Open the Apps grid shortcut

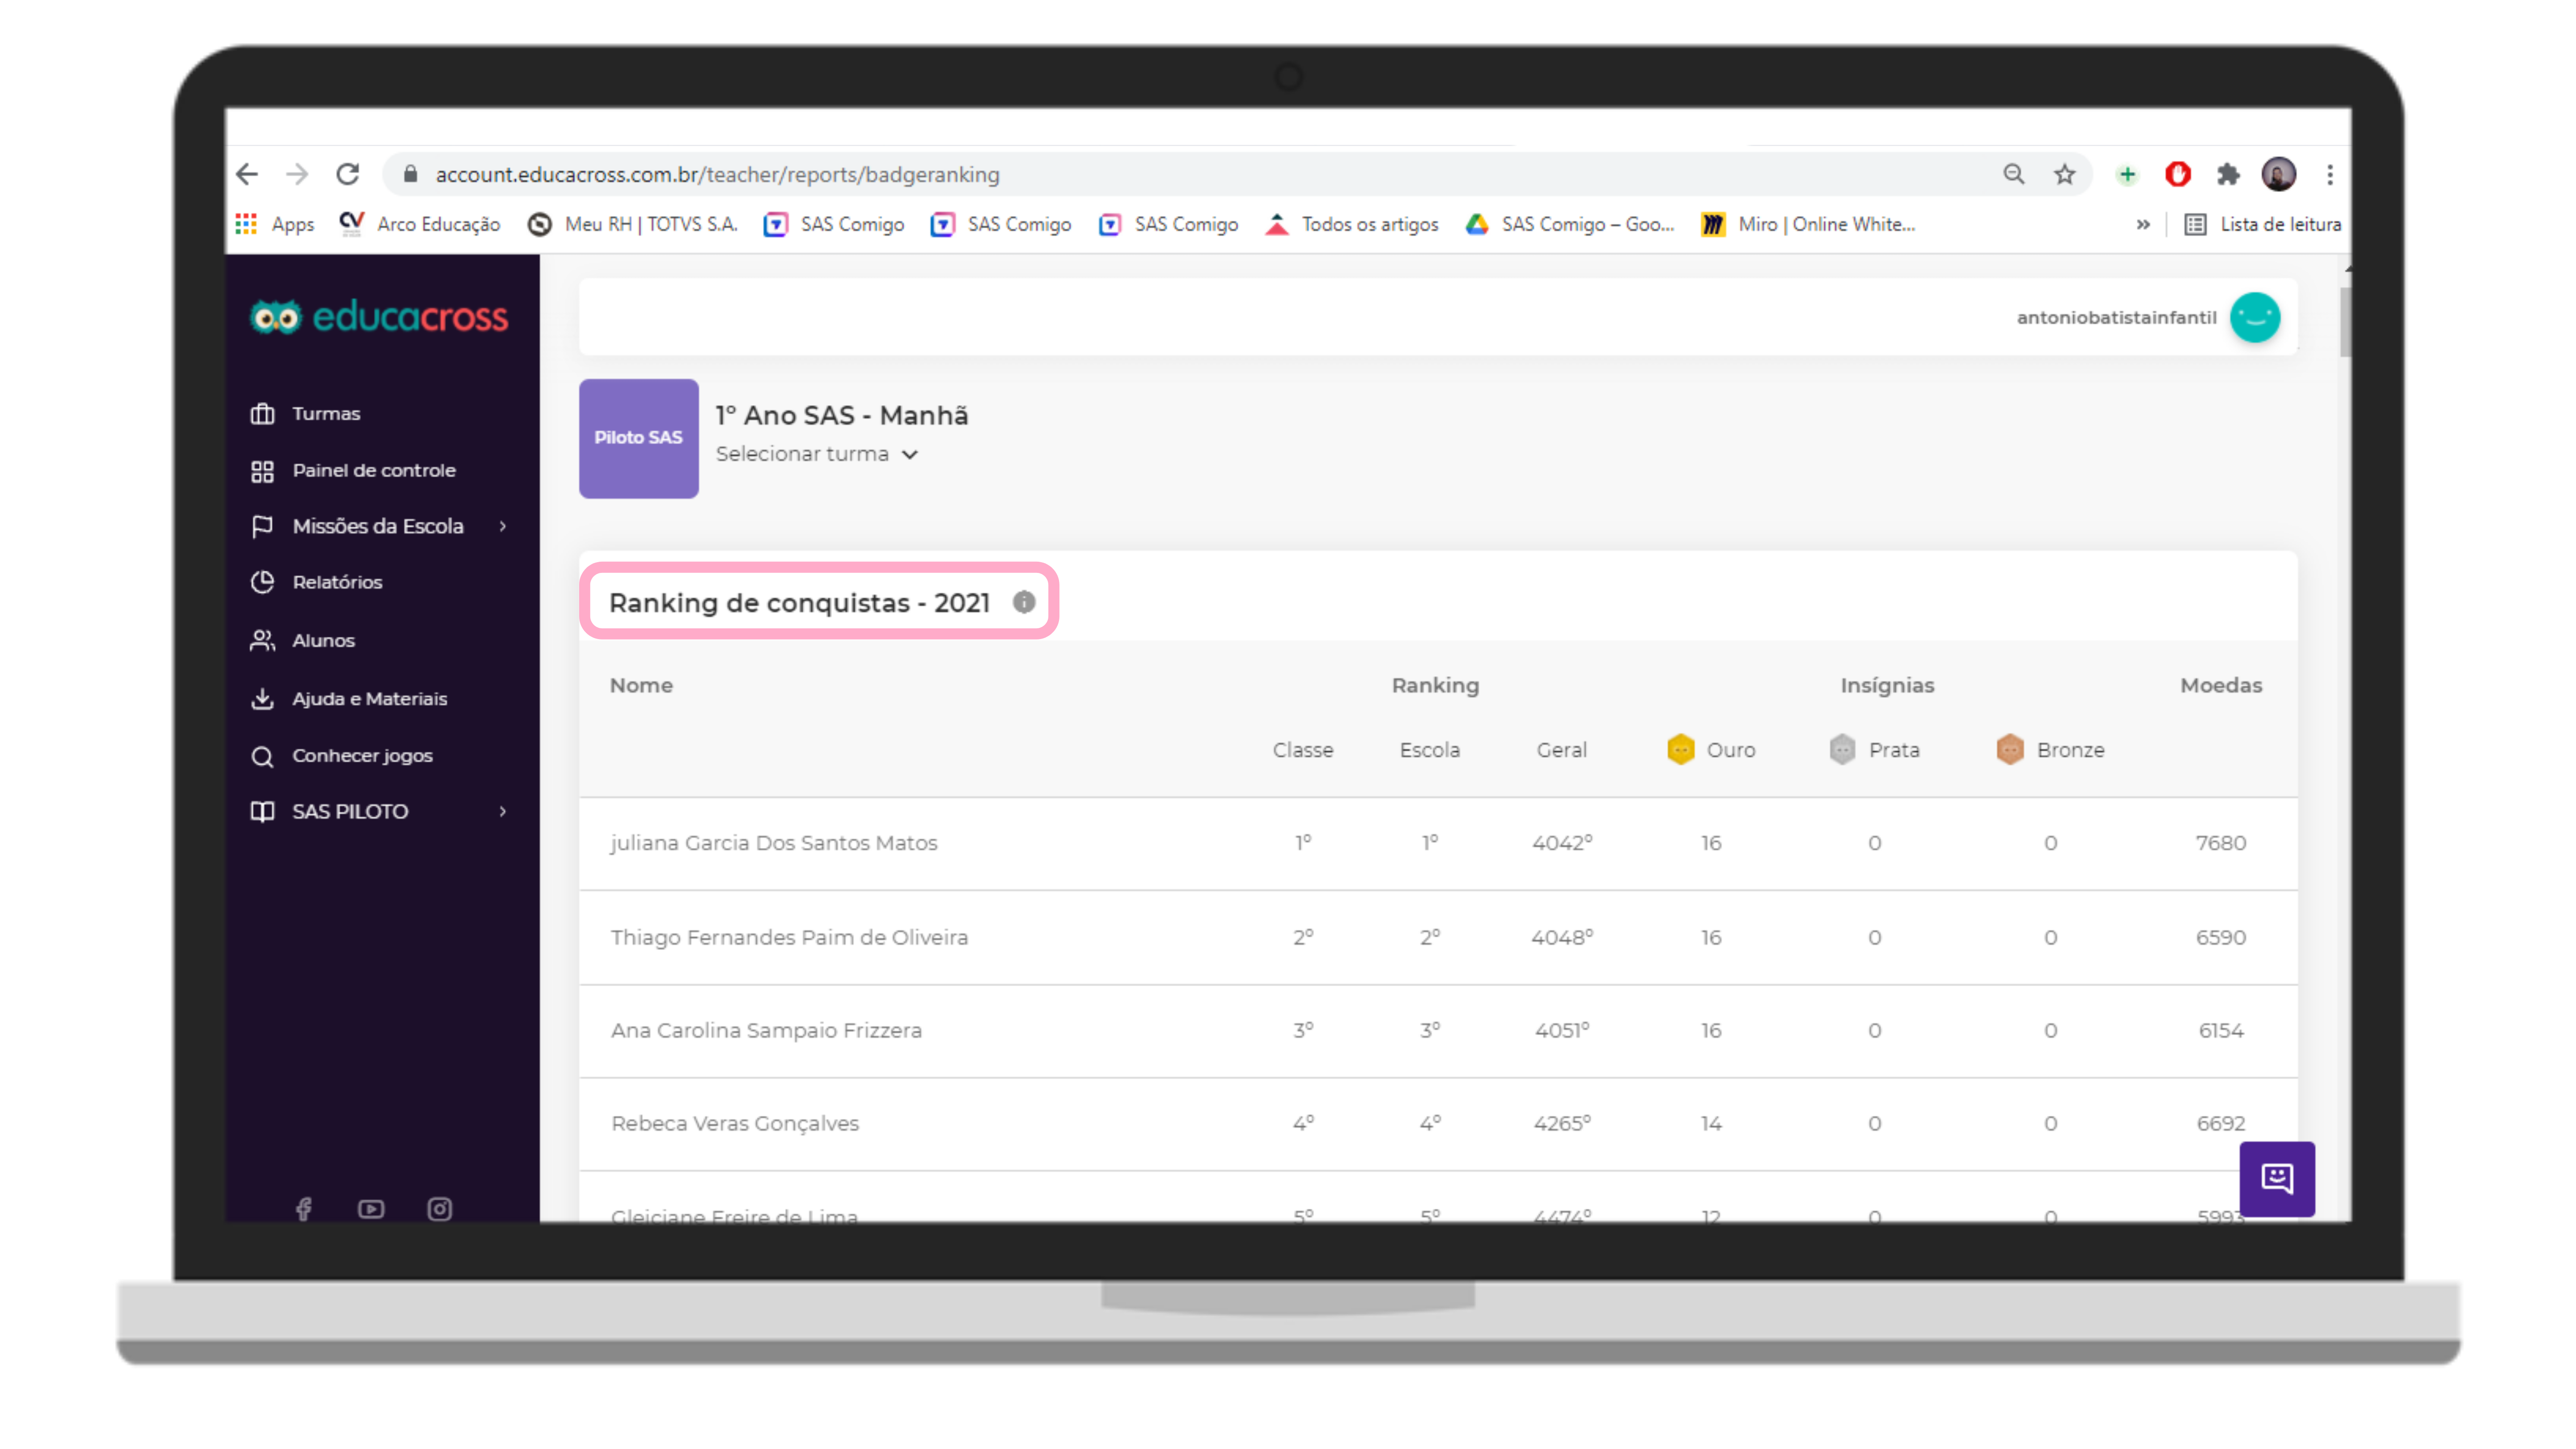(x=275, y=224)
